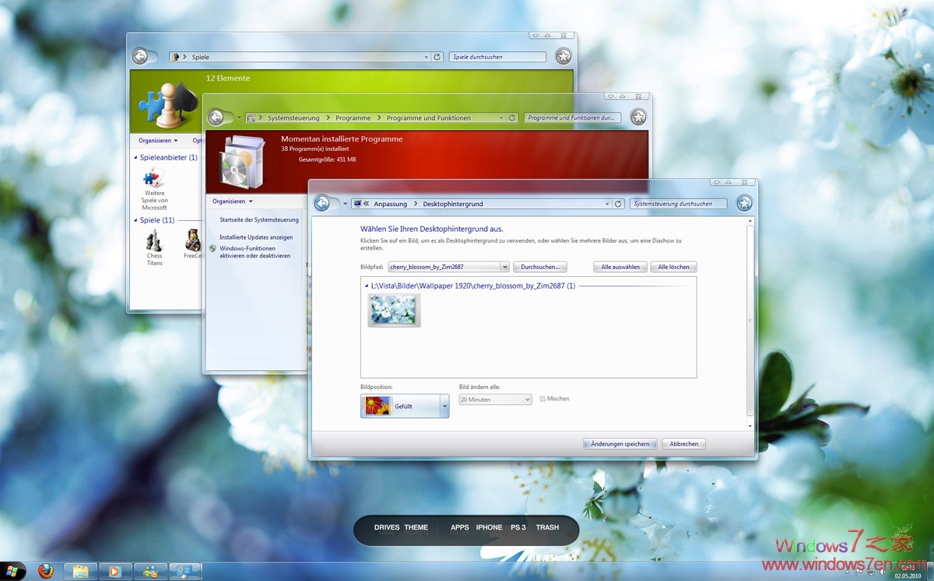Open Organisieren menu in Spiele window
934x581 pixels.
coord(158,141)
